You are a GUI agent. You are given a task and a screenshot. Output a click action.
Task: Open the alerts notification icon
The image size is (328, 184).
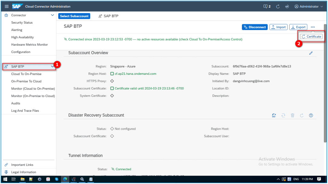[267, 6]
